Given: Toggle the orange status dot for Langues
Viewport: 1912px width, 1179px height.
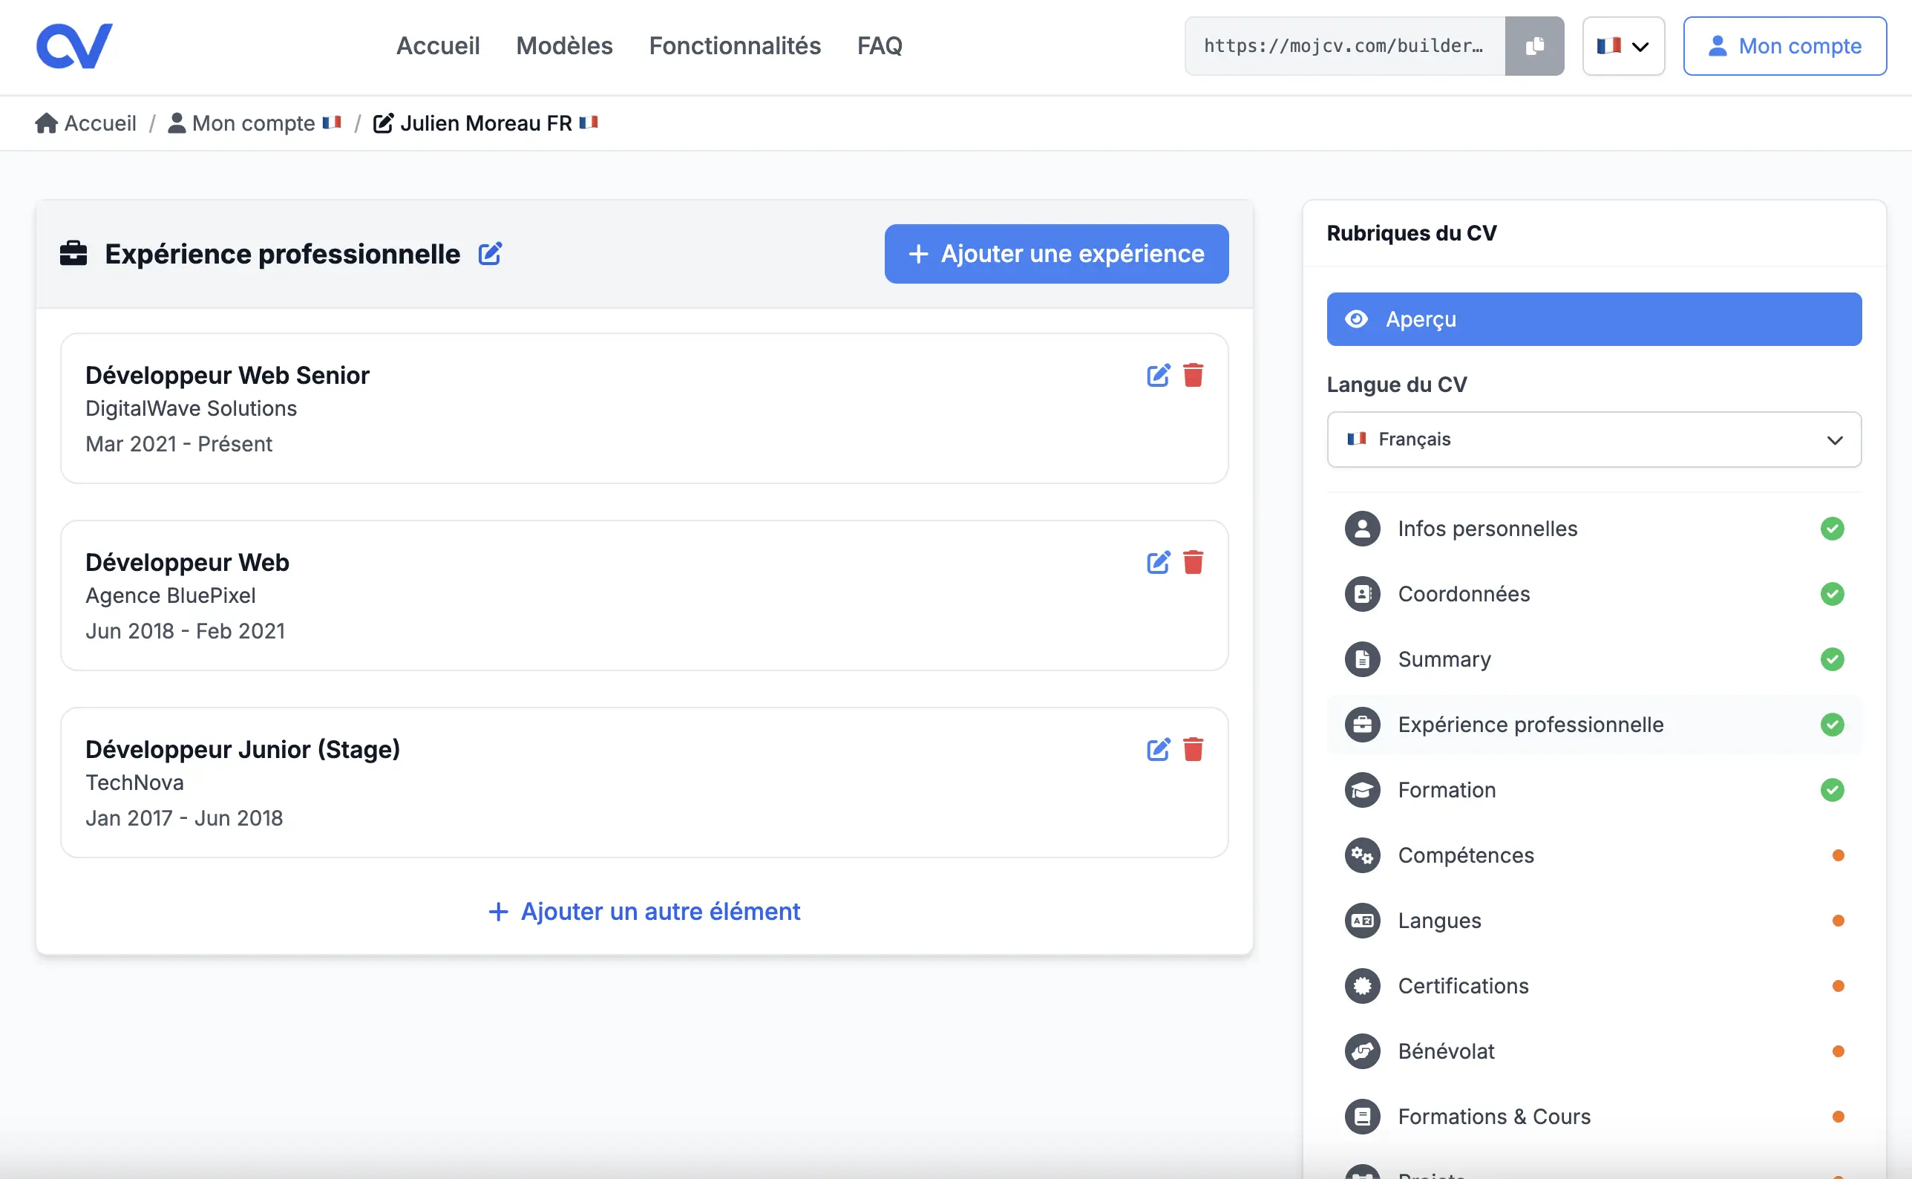Looking at the screenshot, I should click(x=1839, y=920).
